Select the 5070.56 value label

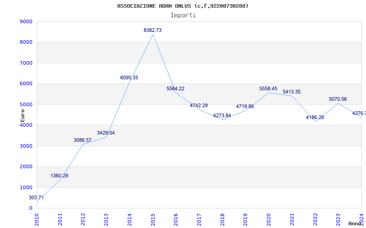point(338,99)
